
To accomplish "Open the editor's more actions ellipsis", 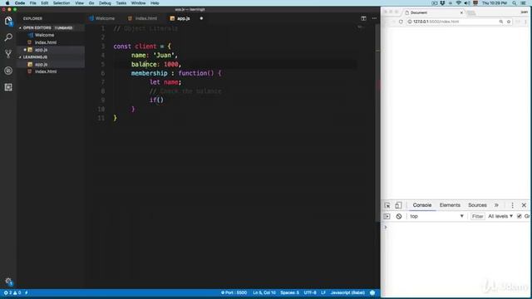I will point(374,18).
